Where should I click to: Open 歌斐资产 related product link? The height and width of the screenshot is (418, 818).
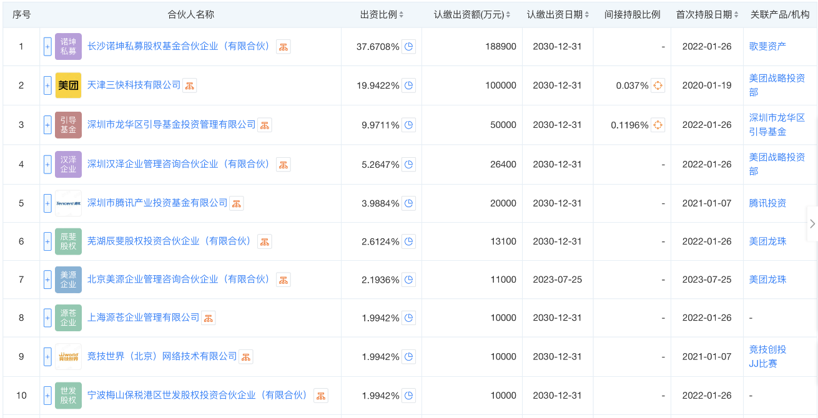pyautogui.click(x=767, y=46)
